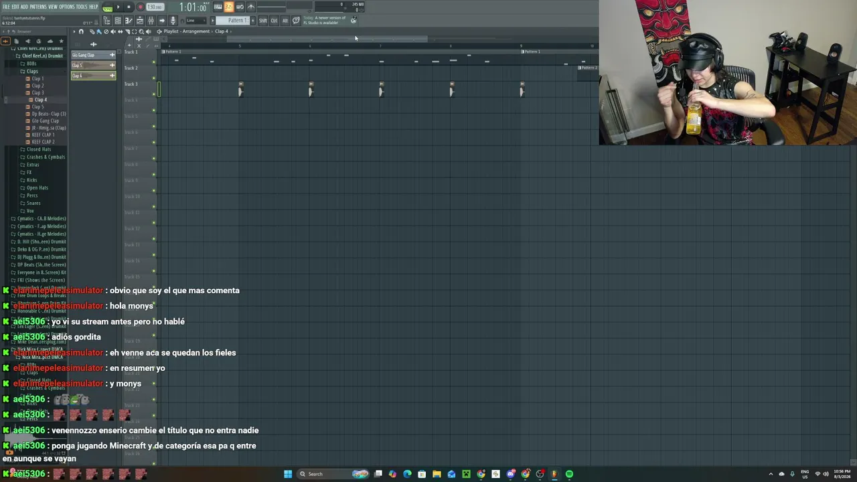
Task: Mute Track 3 with its green switch
Action: [153, 93]
